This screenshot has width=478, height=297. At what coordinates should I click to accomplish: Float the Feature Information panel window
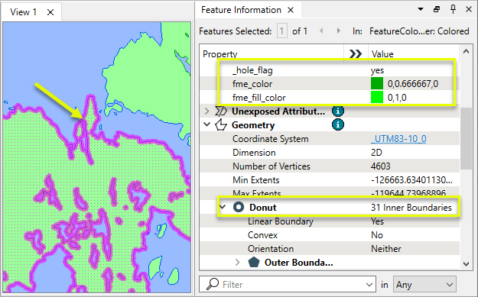pos(437,9)
